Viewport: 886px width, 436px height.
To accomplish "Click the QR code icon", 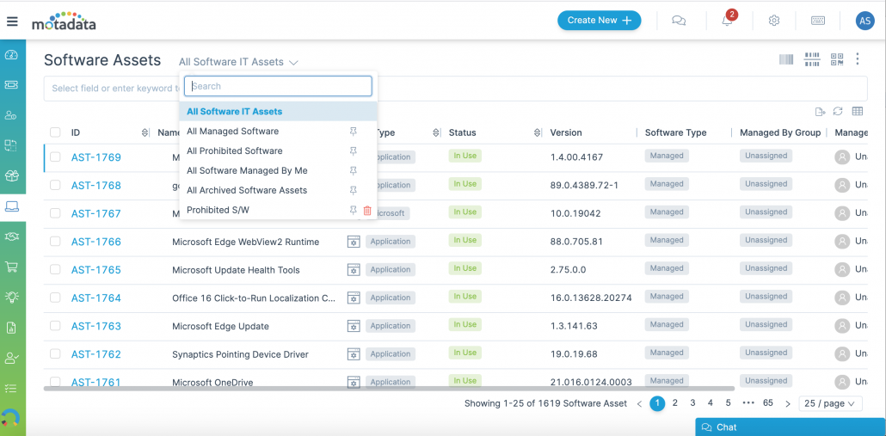I will click(836, 59).
